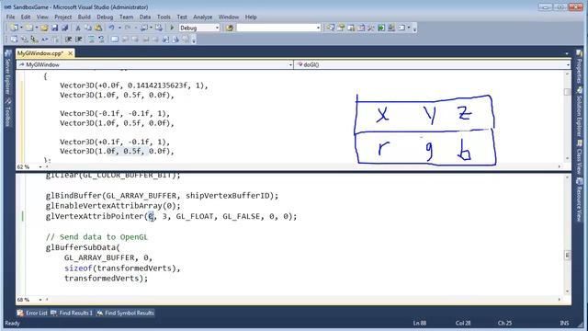
Task: Open lower pane 68 % zoom dropdown
Action: (40, 300)
